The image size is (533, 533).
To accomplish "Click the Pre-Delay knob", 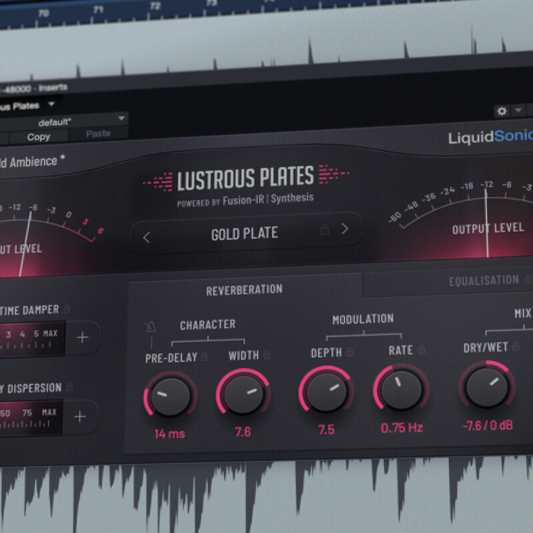I will 171,396.
